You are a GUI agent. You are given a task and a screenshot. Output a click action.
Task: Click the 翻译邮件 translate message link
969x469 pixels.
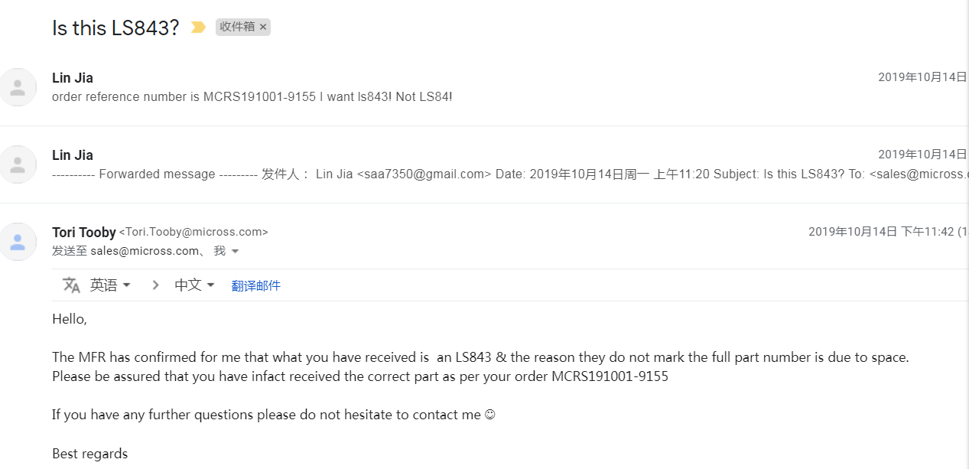[256, 285]
